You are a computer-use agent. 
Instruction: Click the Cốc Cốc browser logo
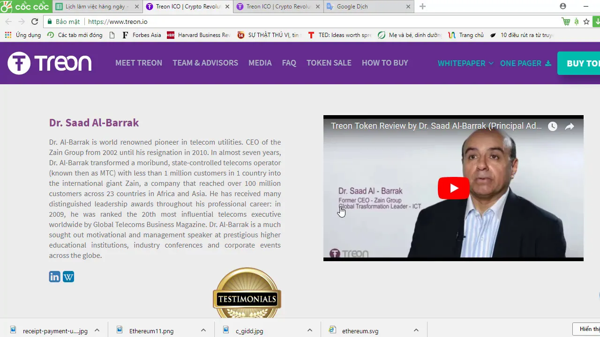coord(25,7)
